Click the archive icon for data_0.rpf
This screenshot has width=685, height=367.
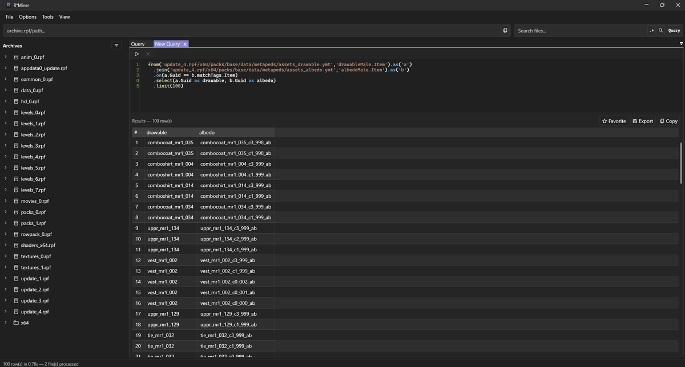coord(16,90)
